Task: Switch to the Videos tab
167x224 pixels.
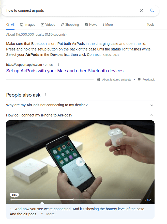Action: coord(48,25)
